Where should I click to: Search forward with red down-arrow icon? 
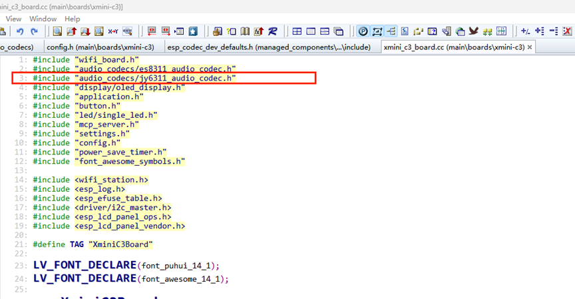[85, 31]
